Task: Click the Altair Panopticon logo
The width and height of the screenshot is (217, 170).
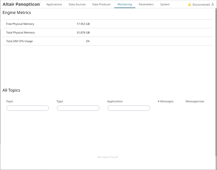Action: pos(21,4)
